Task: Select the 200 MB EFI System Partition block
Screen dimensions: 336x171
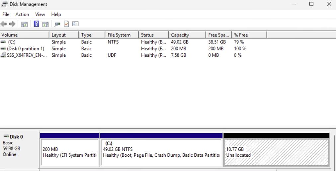Action: pos(69,152)
